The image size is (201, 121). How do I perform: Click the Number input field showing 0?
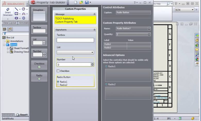(74, 65)
